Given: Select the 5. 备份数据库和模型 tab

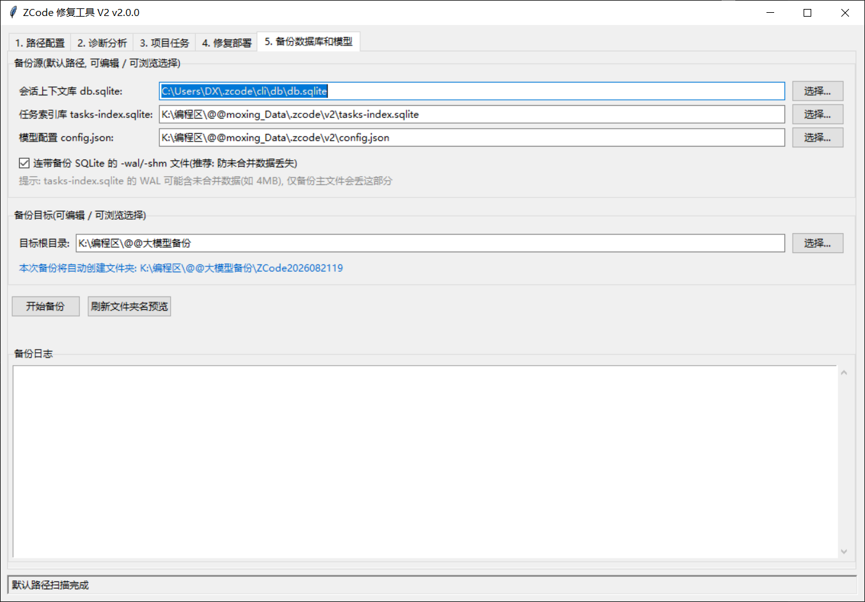Looking at the screenshot, I should 308,41.
